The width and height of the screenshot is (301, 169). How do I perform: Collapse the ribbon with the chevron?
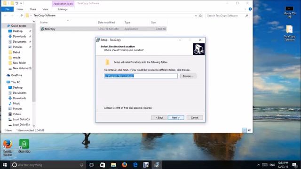tap(245, 9)
